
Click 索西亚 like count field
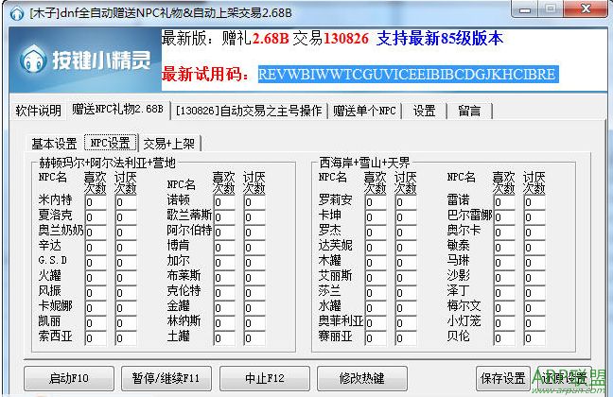pos(96,338)
